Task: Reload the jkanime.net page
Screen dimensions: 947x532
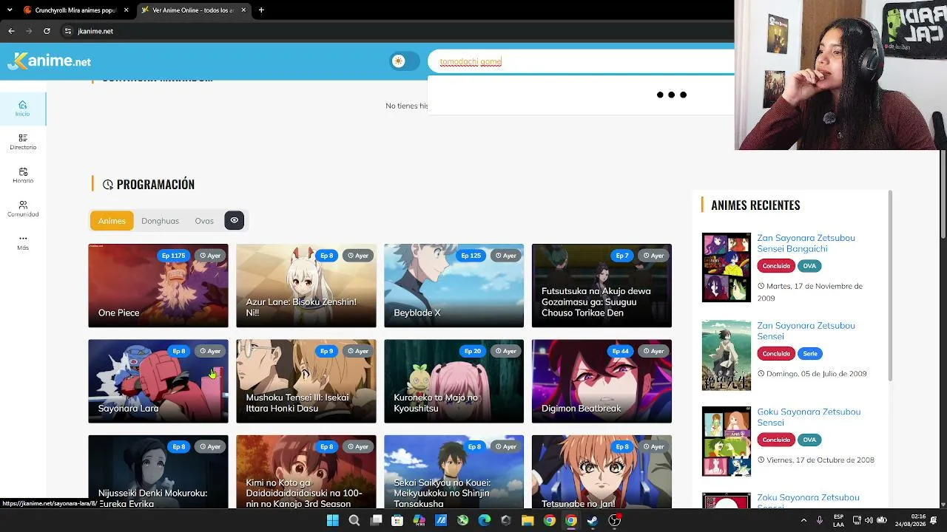Action: (47, 31)
